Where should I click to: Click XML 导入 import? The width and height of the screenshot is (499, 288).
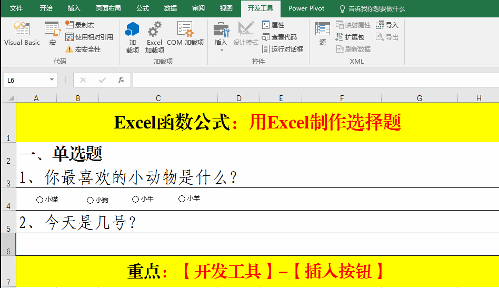click(x=387, y=25)
